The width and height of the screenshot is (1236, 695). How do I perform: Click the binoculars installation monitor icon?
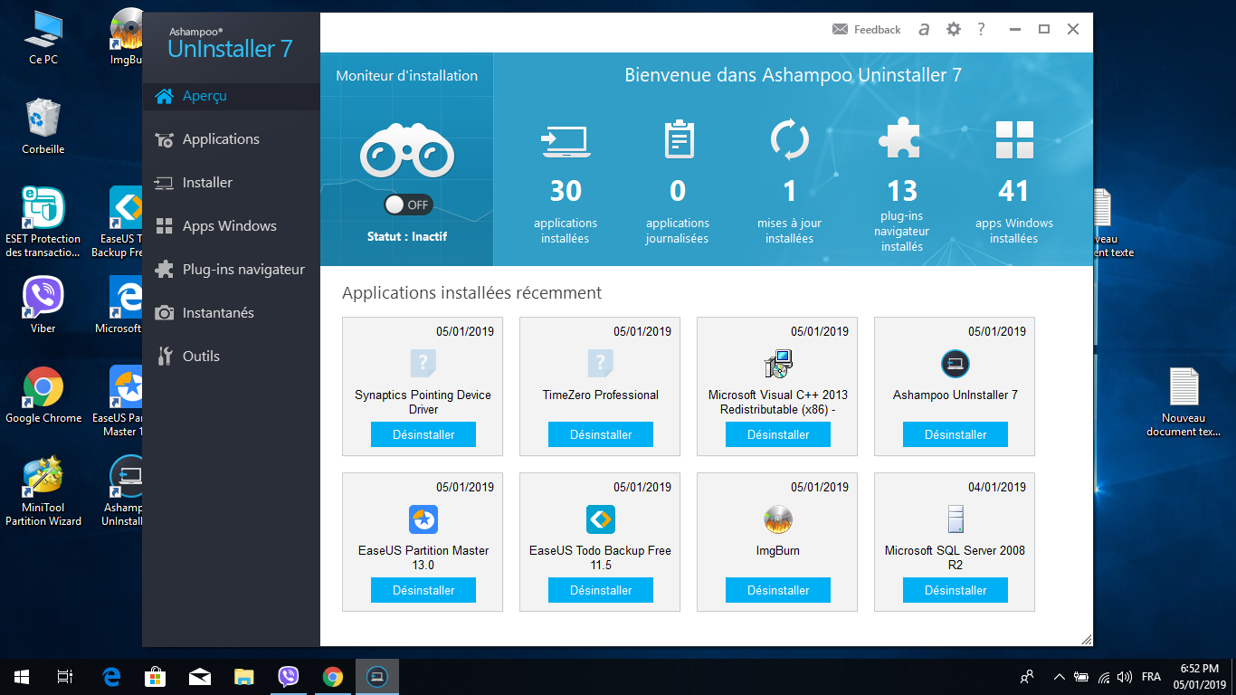[x=408, y=152]
